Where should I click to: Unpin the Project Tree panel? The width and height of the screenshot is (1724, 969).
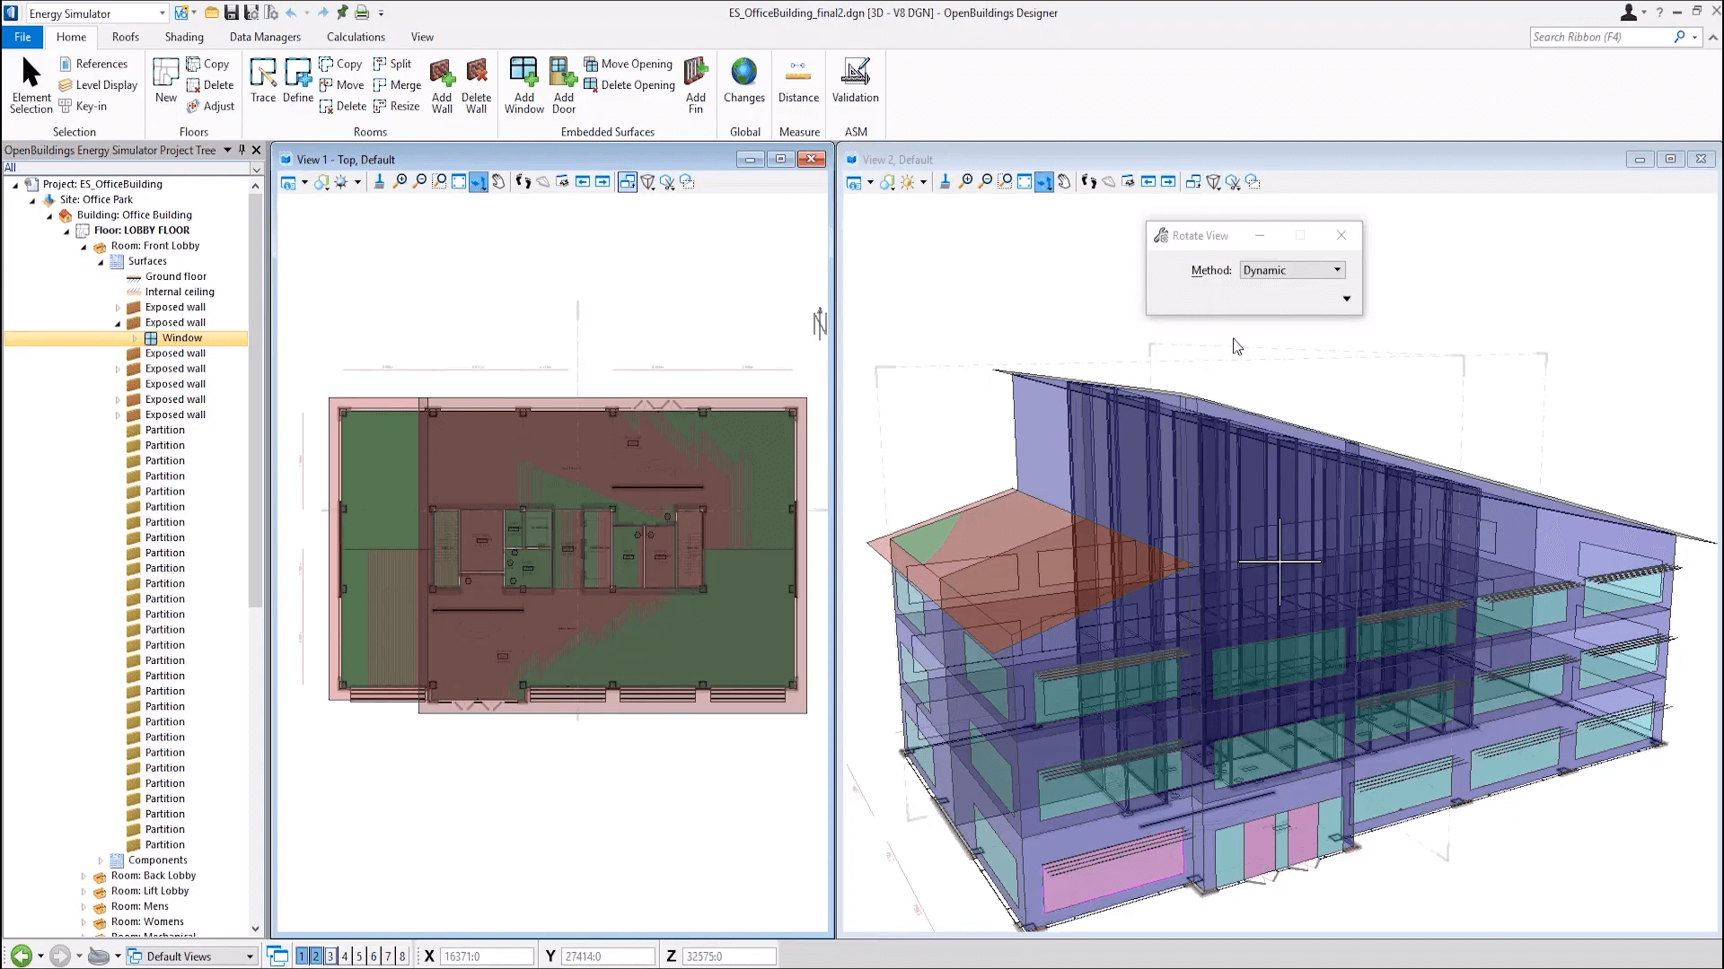(x=241, y=150)
